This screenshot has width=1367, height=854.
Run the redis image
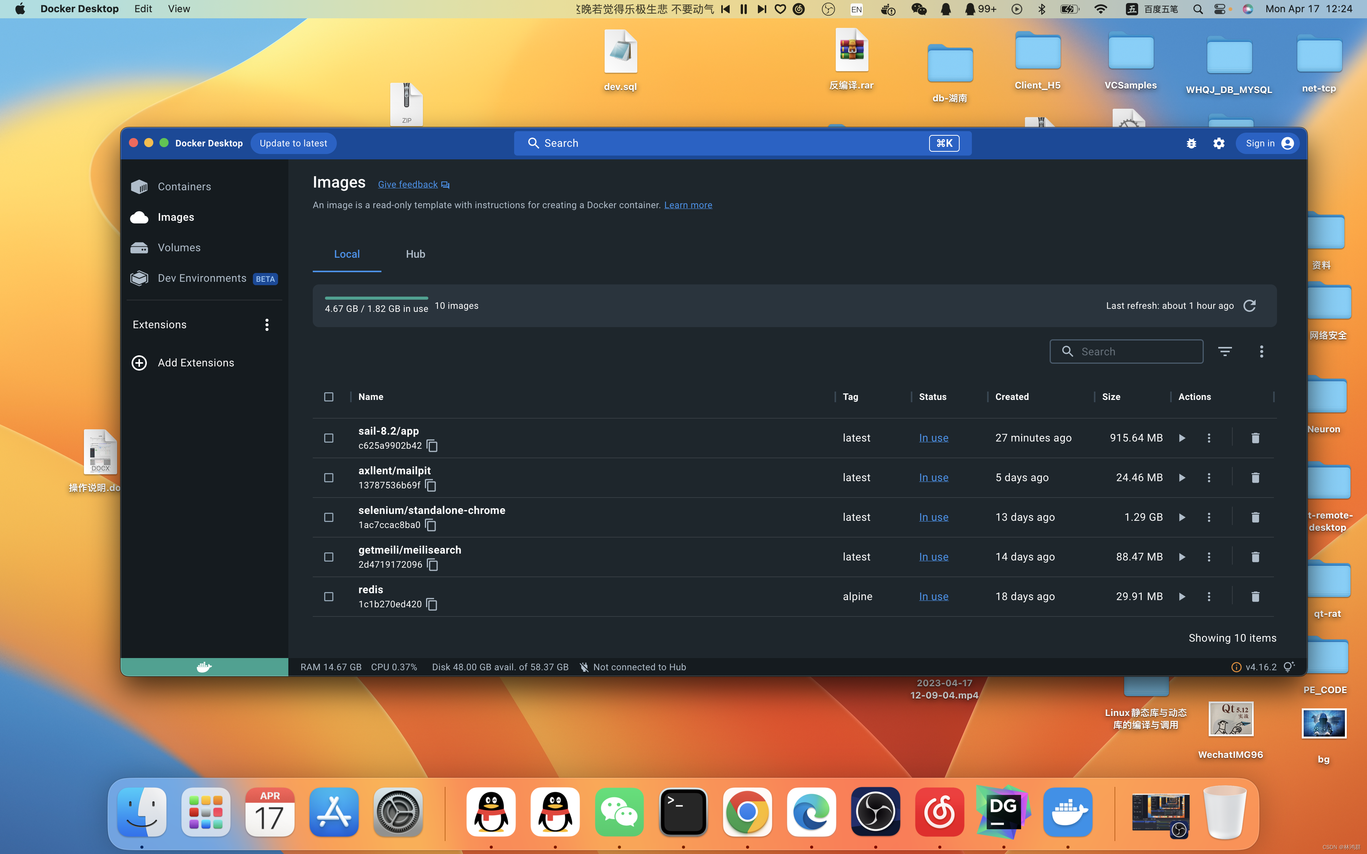tap(1182, 596)
